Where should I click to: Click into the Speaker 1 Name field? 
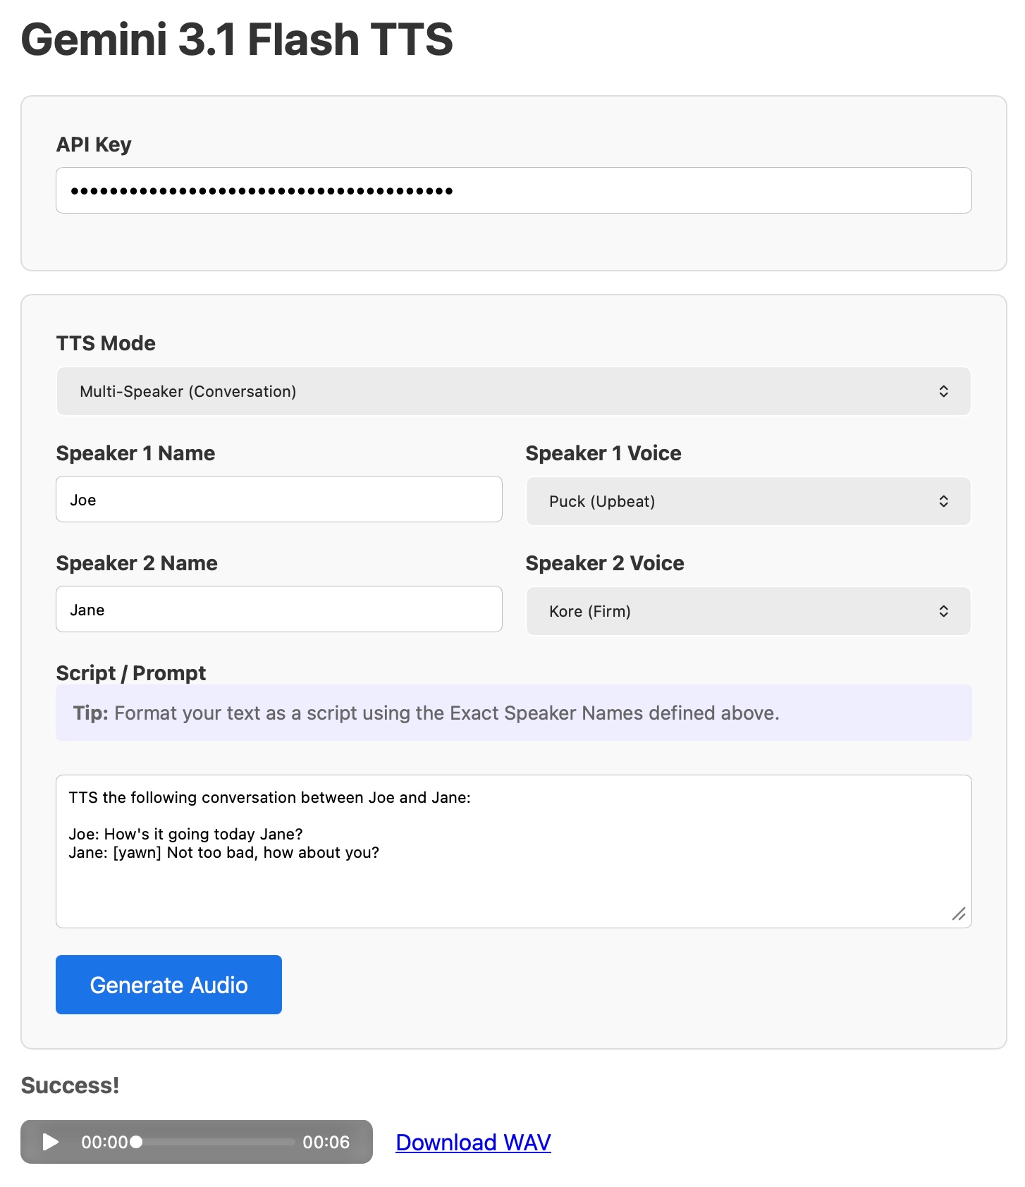pyautogui.click(x=278, y=500)
